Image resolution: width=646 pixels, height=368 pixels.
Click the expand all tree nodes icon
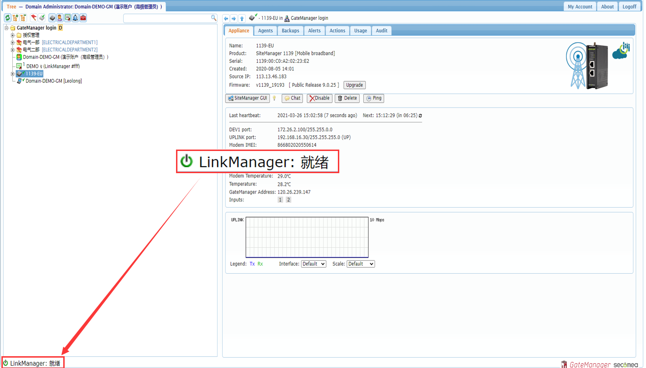[15, 18]
